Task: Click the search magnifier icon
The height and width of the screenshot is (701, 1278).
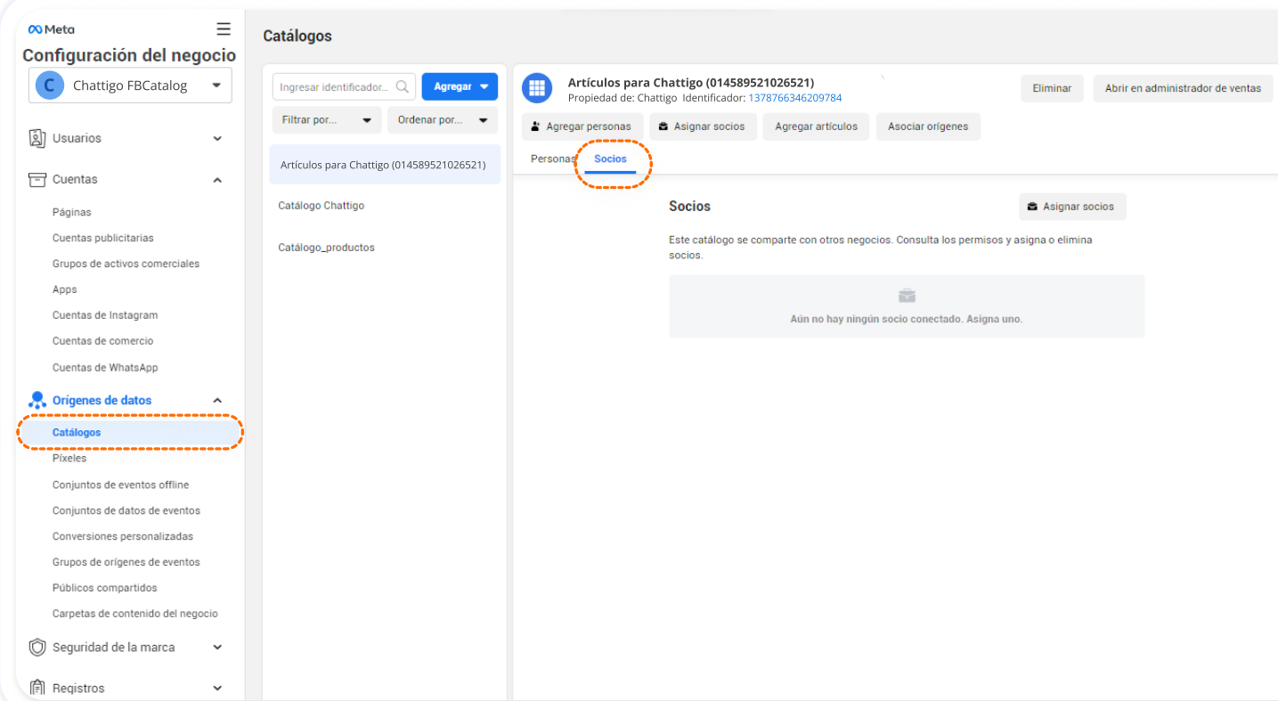Action: (x=403, y=87)
